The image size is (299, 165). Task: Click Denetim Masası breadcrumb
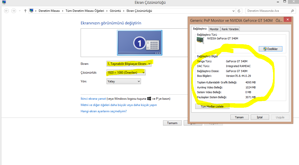(x=49, y=11)
